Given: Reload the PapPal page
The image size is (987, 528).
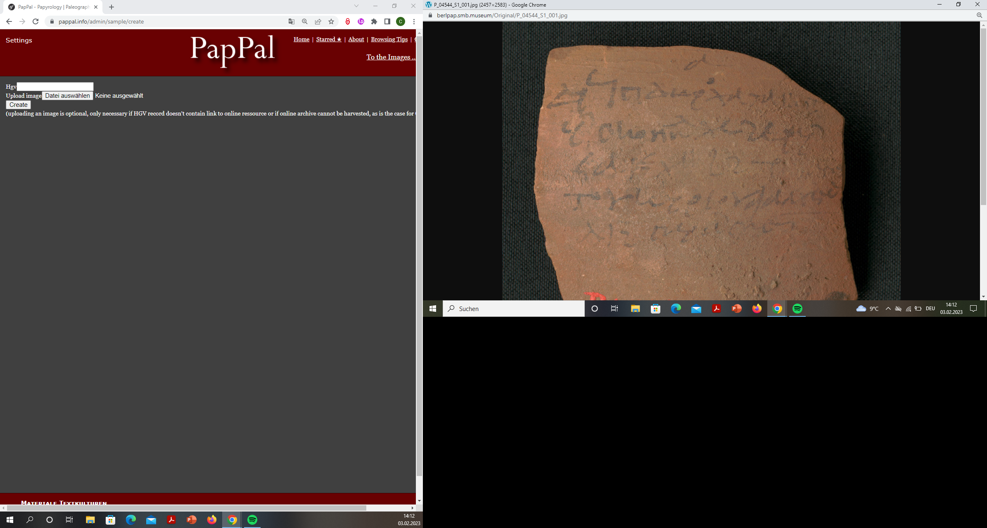Looking at the screenshot, I should (36, 21).
